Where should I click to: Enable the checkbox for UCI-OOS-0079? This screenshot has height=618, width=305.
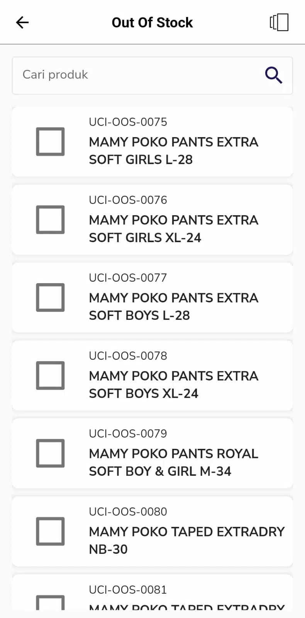coord(50,453)
